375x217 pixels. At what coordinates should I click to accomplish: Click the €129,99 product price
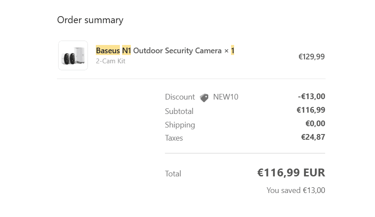312,56
